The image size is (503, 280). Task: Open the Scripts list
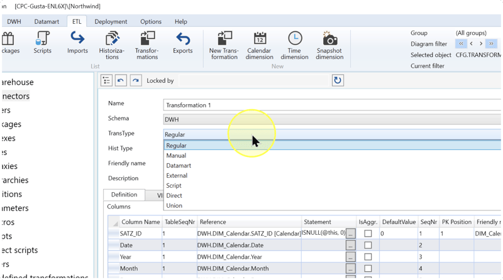pos(42,43)
